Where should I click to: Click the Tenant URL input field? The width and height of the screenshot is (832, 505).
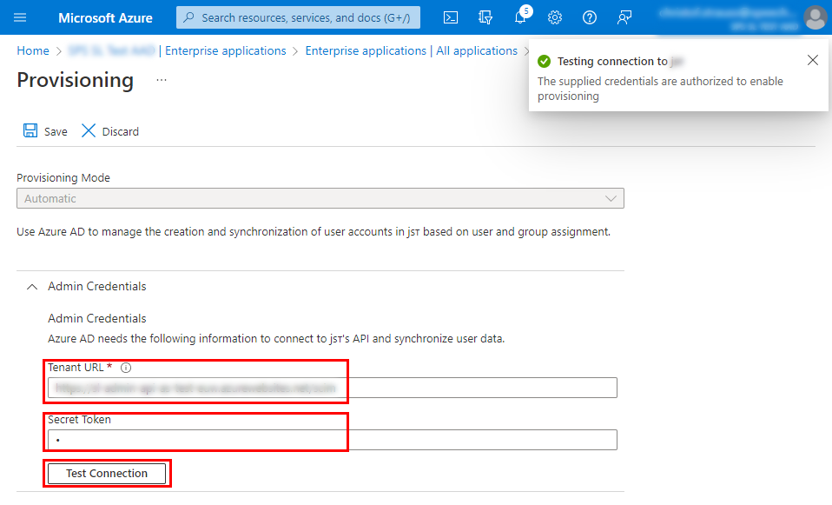332,388
